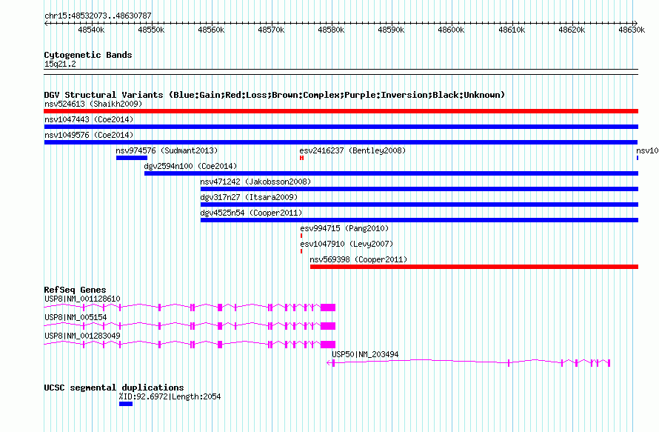Select the blue bar under nsv471242
659x432 pixels.
point(419,189)
